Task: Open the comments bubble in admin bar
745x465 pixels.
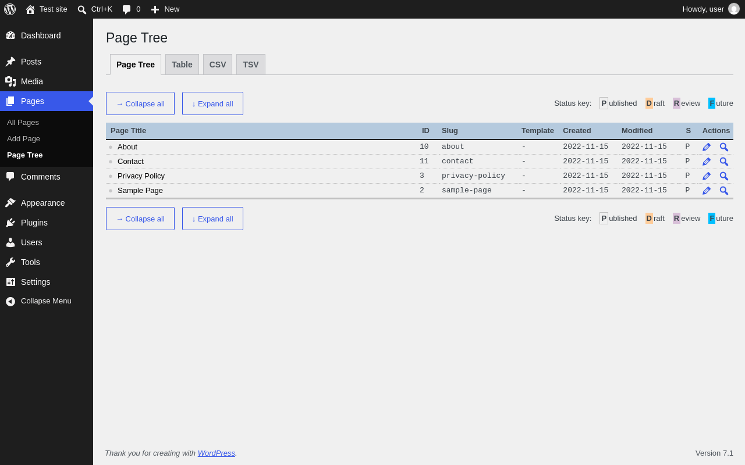Action: pos(131,9)
